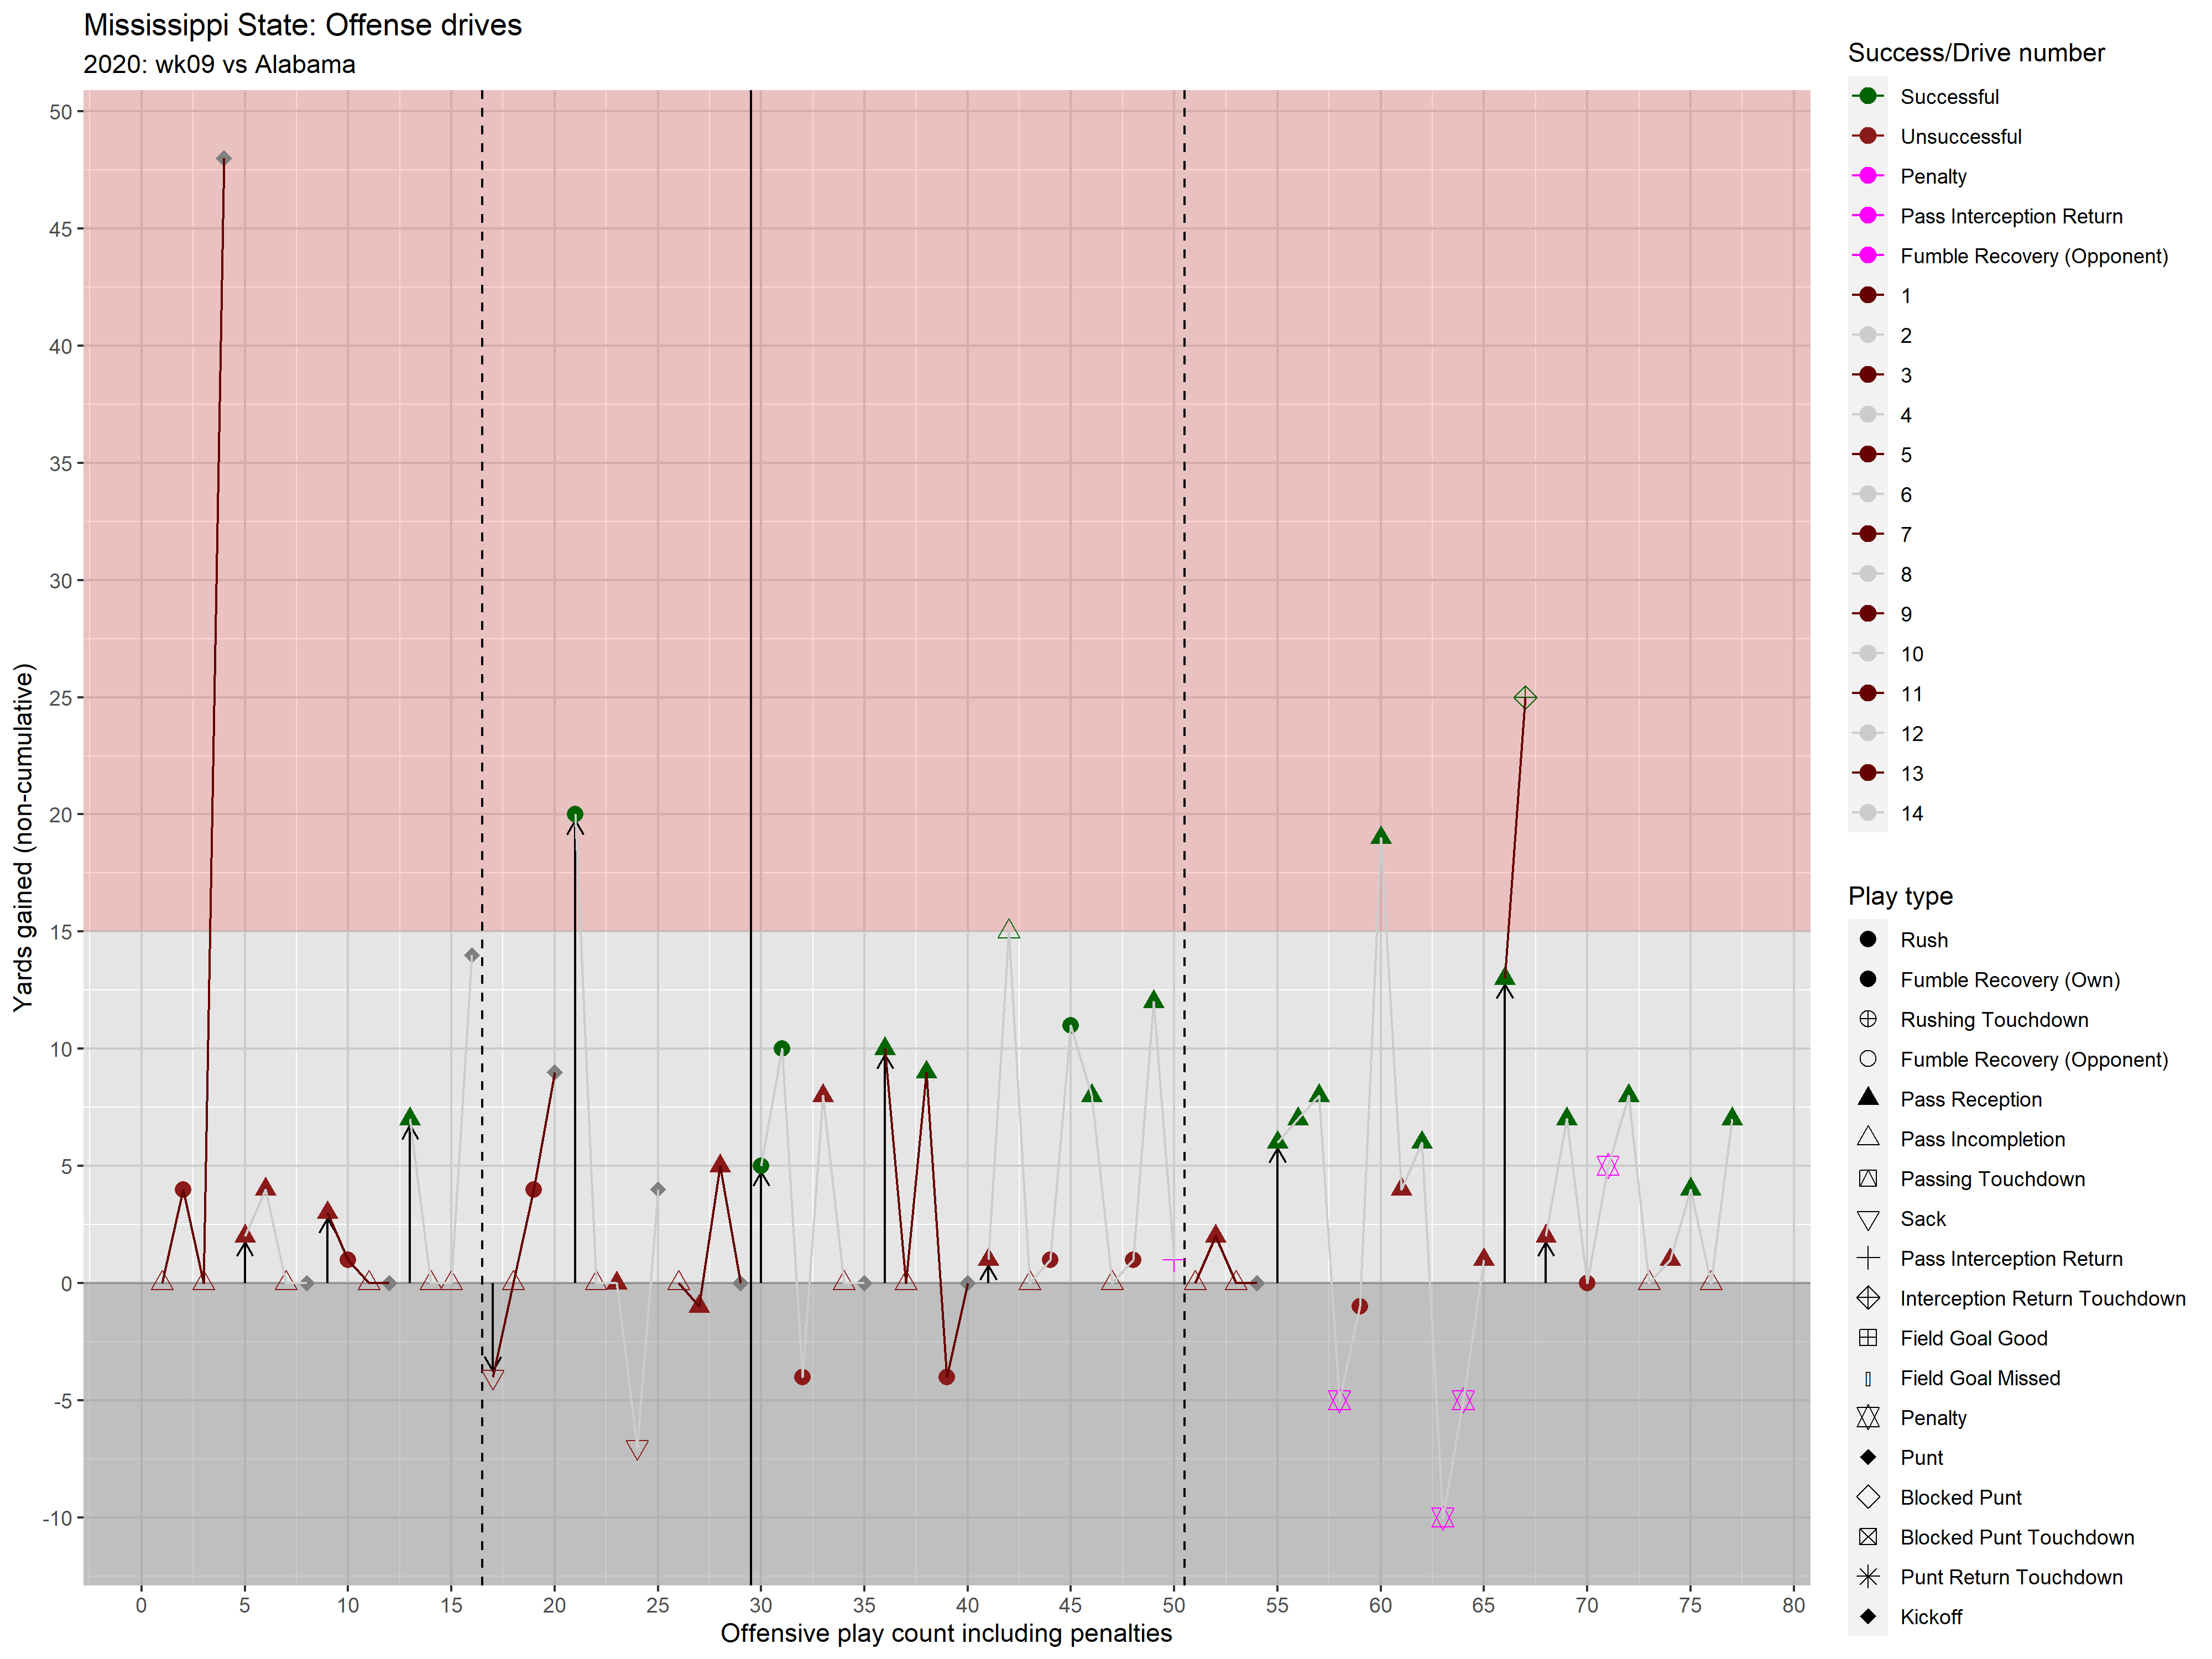This screenshot has height=1659, width=2212.
Task: Click the Success/Drive number legend title
Action: [x=1975, y=53]
